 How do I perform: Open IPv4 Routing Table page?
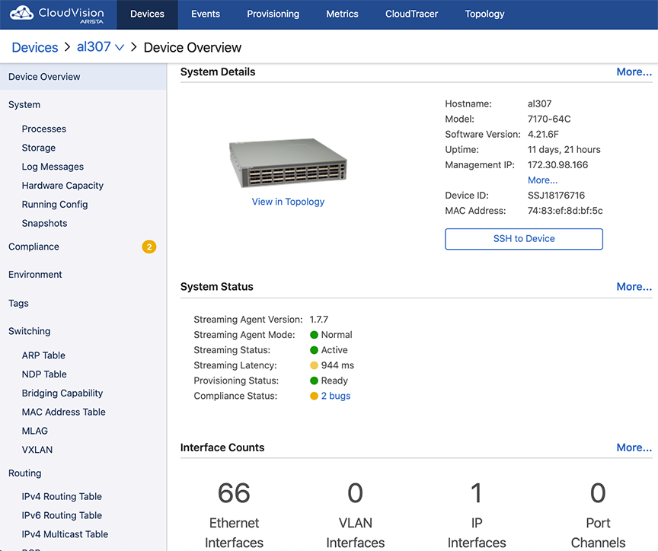coord(62,496)
